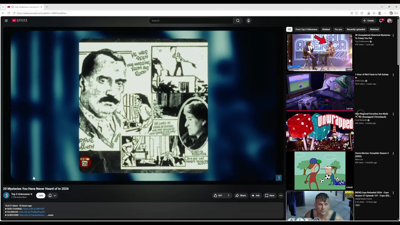400x225 pixels.
Task: Go back with browser back arrow
Action: click(x=3, y=13)
